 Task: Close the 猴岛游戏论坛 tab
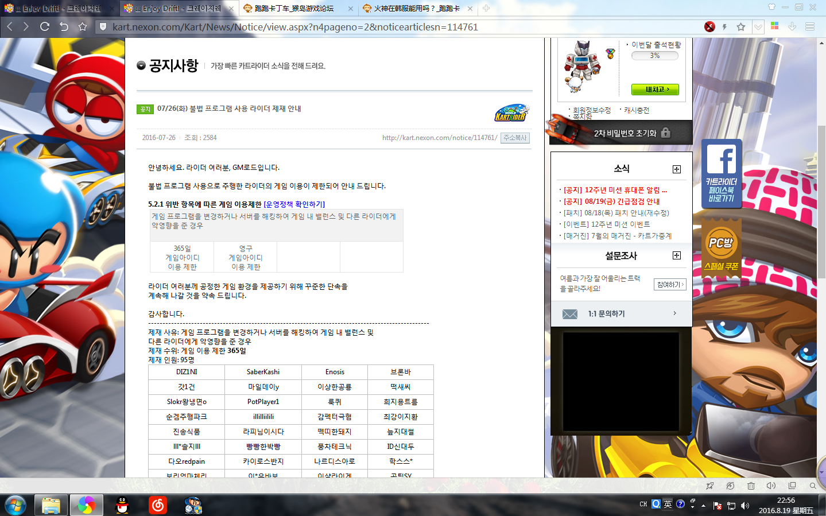[x=351, y=8]
